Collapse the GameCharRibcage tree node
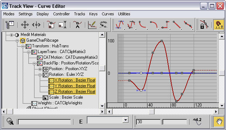The height and width of the screenshot is (130, 226). point(17,41)
